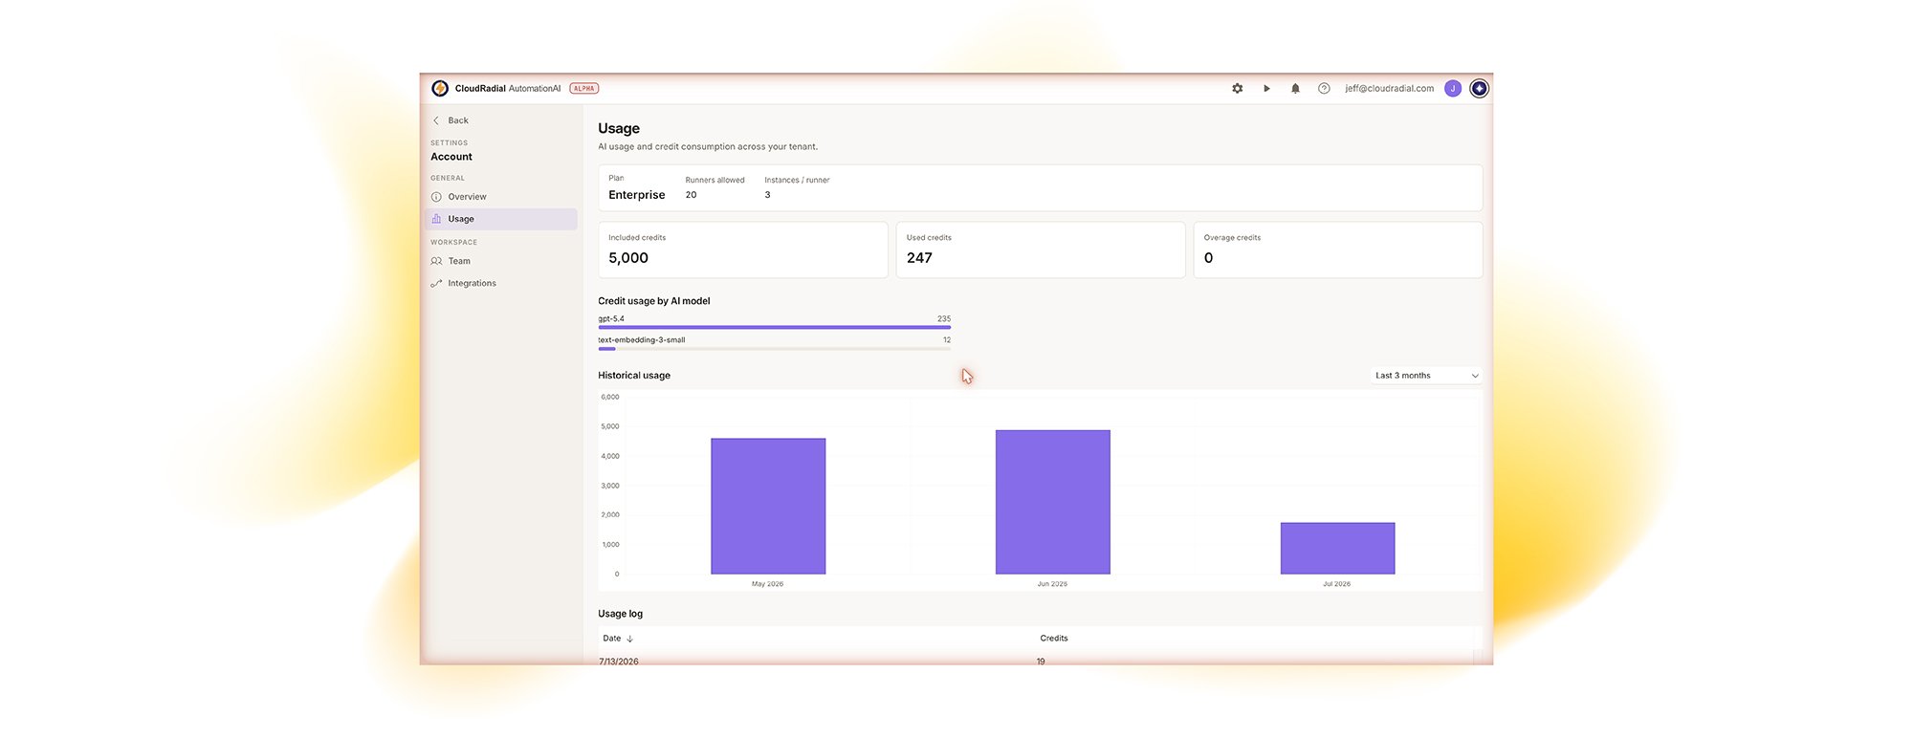Click the Back chevron arrow icon
The image size is (1913, 738).
click(436, 120)
